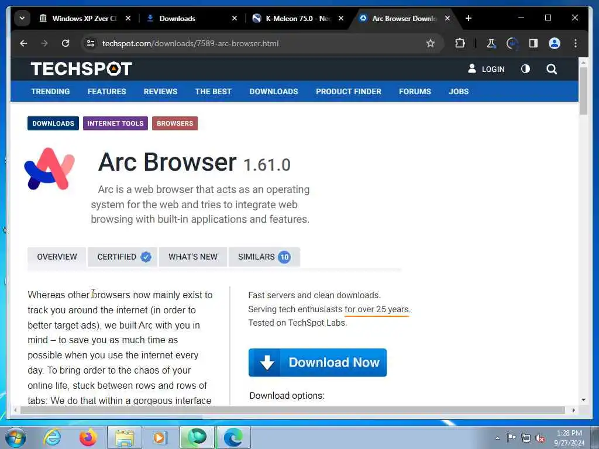Open the browser side panel
Viewport: 599px width, 449px height.
(533, 43)
